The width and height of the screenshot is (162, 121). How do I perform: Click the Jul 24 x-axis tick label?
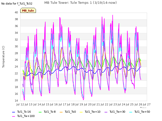coord(121,104)
